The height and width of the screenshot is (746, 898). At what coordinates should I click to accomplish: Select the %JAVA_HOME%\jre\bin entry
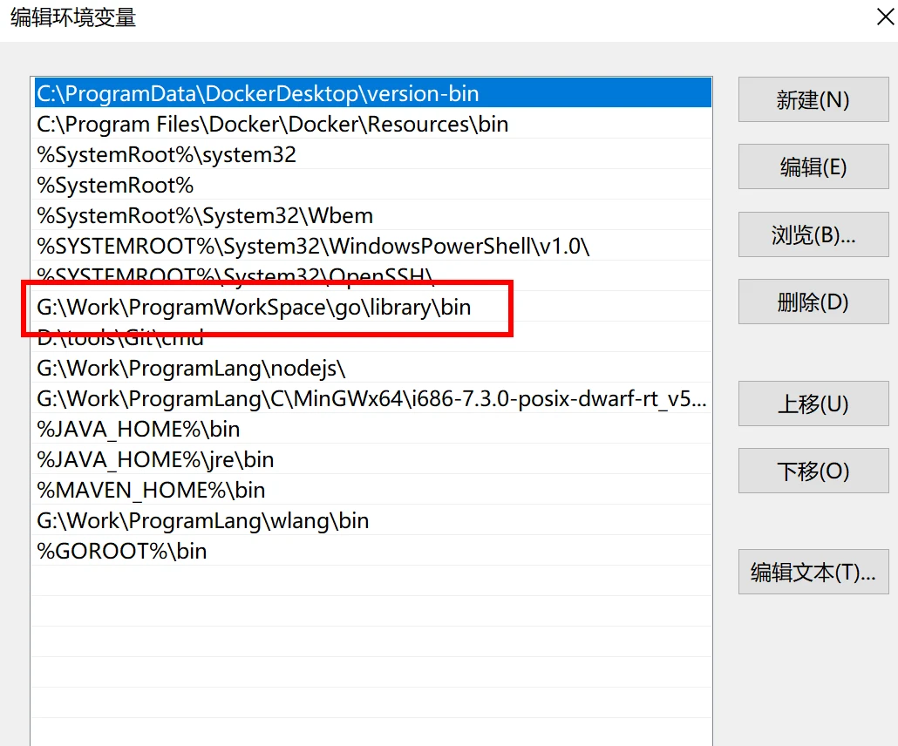click(x=155, y=460)
